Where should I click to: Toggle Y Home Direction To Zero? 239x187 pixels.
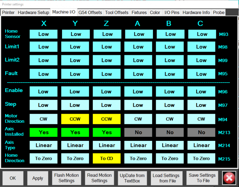[75, 159]
